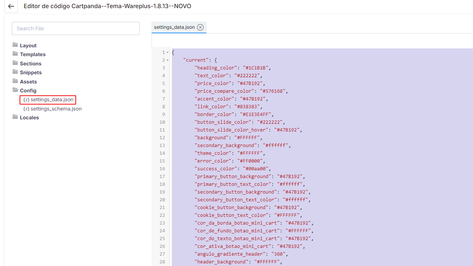Expand the Layout folder

point(28,45)
